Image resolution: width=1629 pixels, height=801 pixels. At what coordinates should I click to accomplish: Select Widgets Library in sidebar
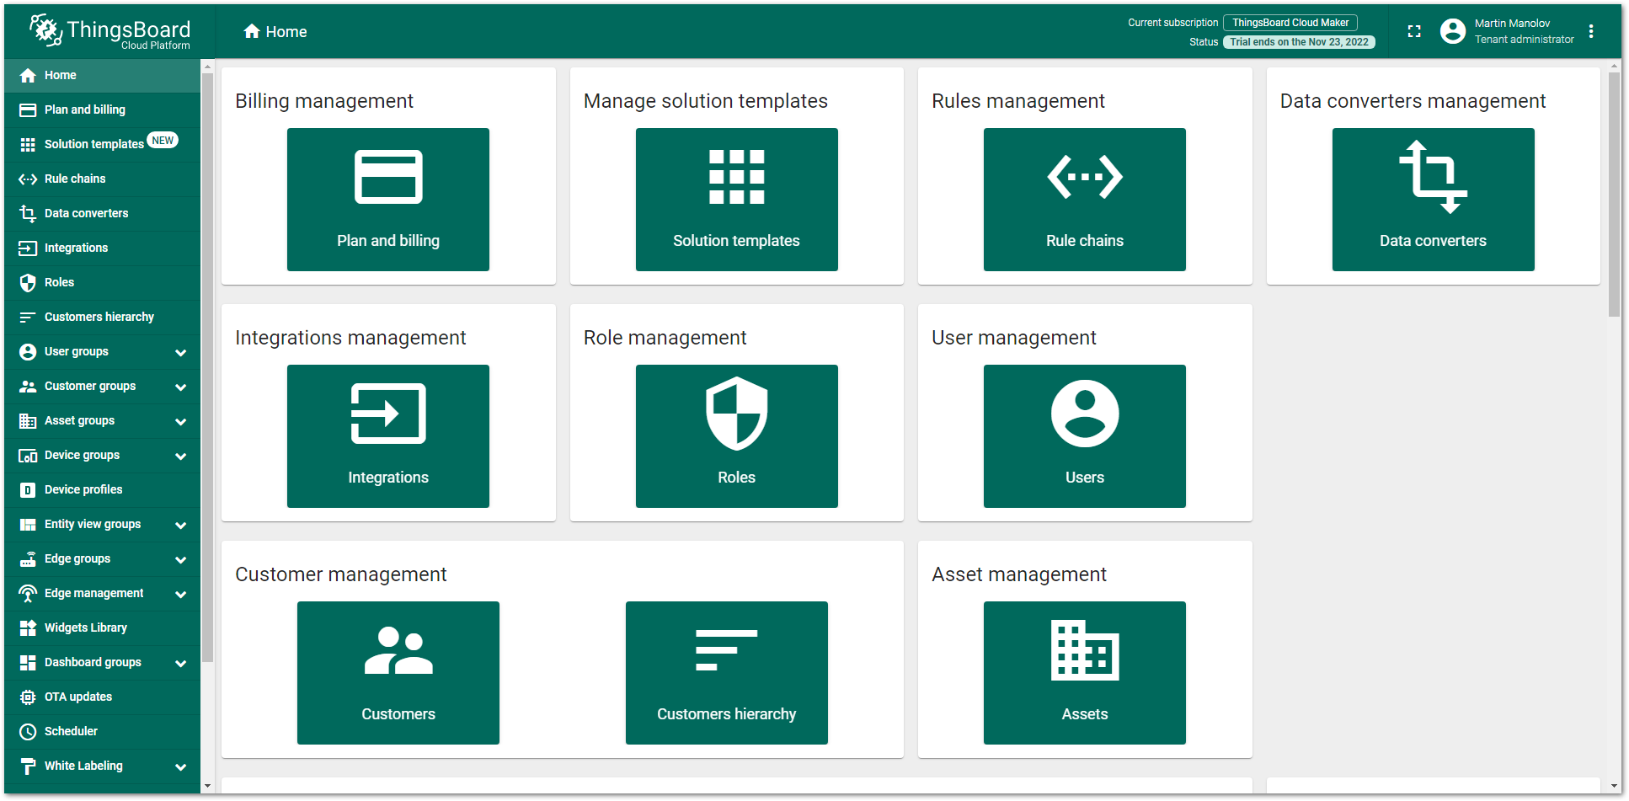(x=86, y=627)
